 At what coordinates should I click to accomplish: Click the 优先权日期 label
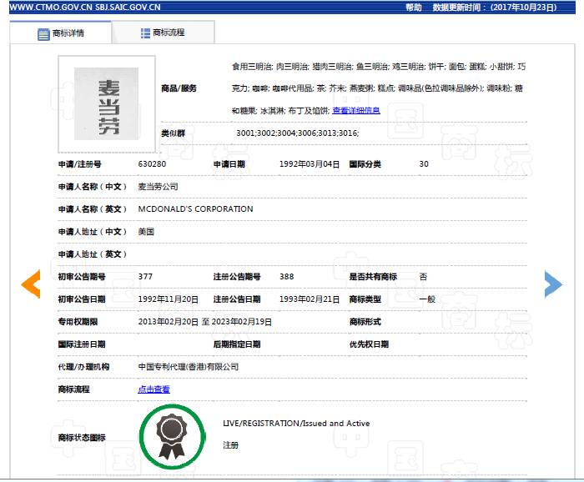tap(369, 344)
